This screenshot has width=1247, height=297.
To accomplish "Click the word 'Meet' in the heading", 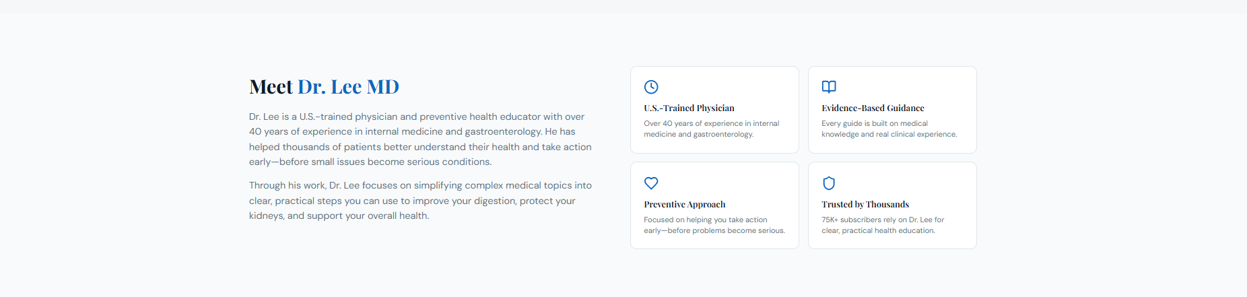I will click(271, 87).
